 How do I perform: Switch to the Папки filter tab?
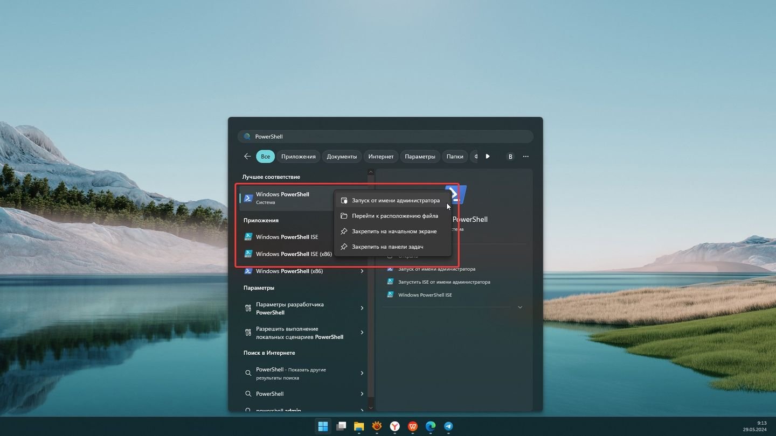point(455,157)
